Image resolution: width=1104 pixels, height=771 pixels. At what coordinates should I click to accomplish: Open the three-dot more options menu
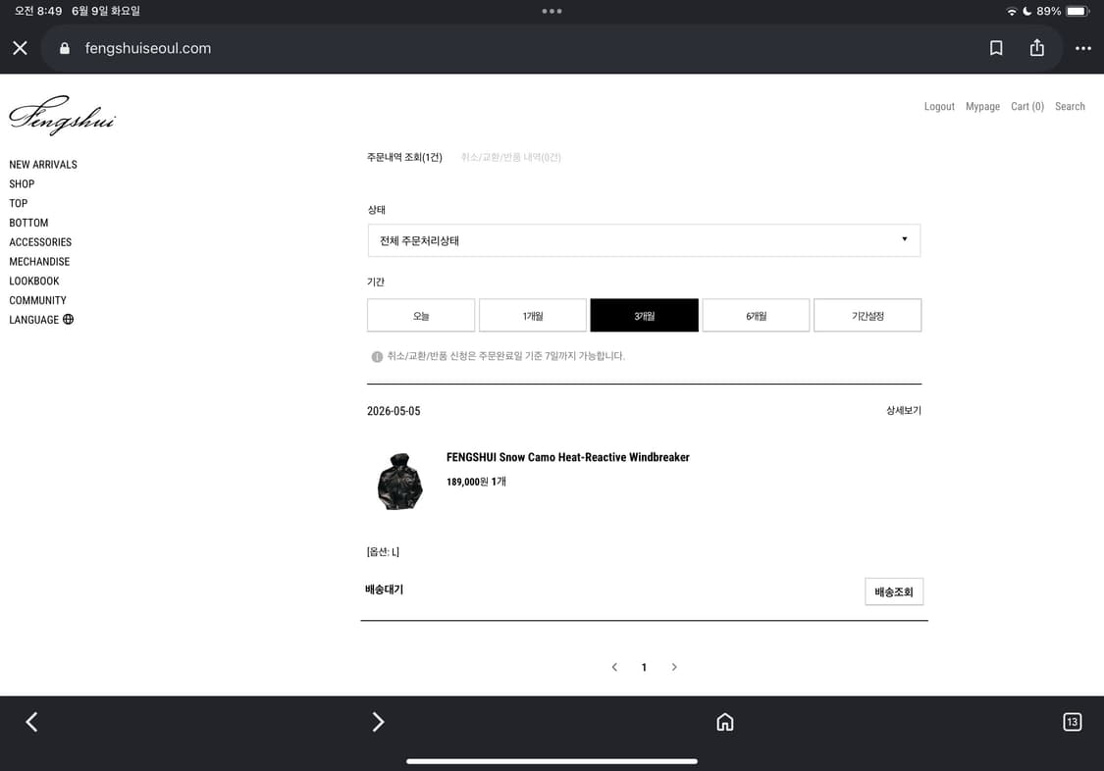point(1082,48)
